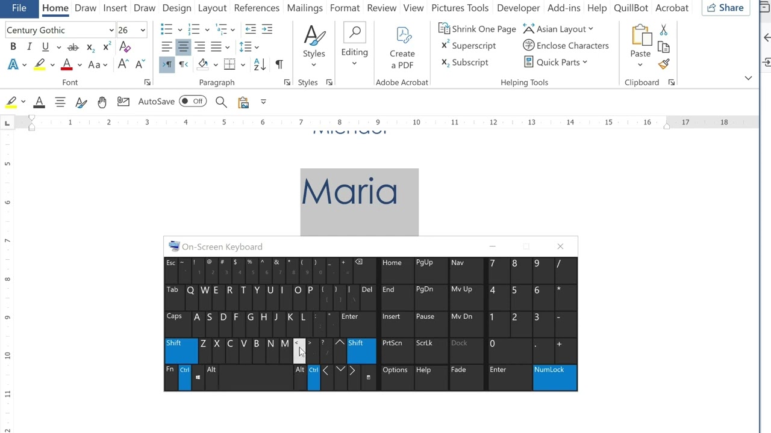The image size is (771, 433).
Task: Click the Touch mode hand icon in quick access bar
Action: click(102, 102)
